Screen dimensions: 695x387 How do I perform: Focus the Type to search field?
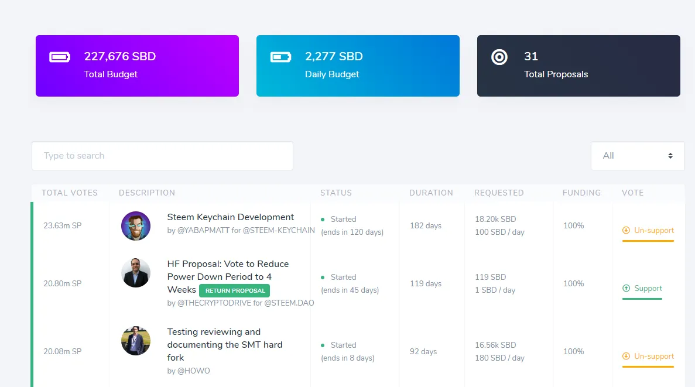pyautogui.click(x=162, y=156)
